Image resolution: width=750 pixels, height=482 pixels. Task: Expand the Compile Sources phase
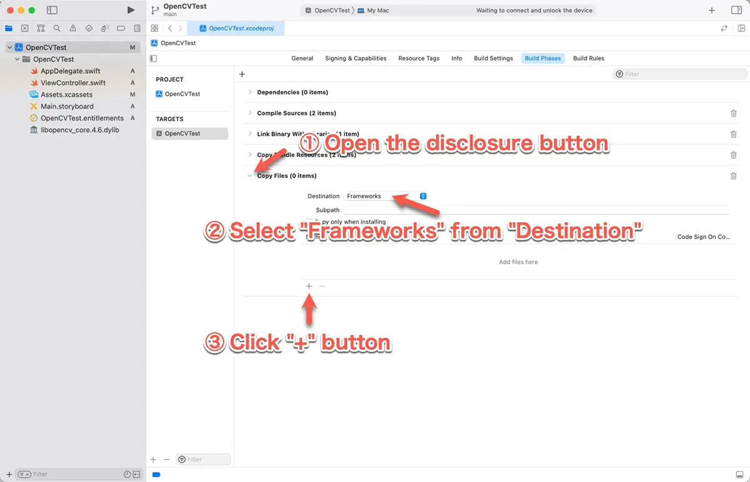coord(250,113)
